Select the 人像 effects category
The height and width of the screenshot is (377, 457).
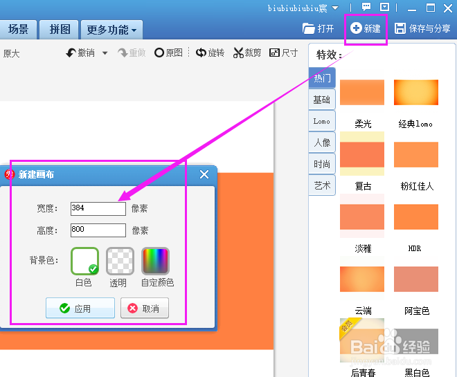point(322,142)
